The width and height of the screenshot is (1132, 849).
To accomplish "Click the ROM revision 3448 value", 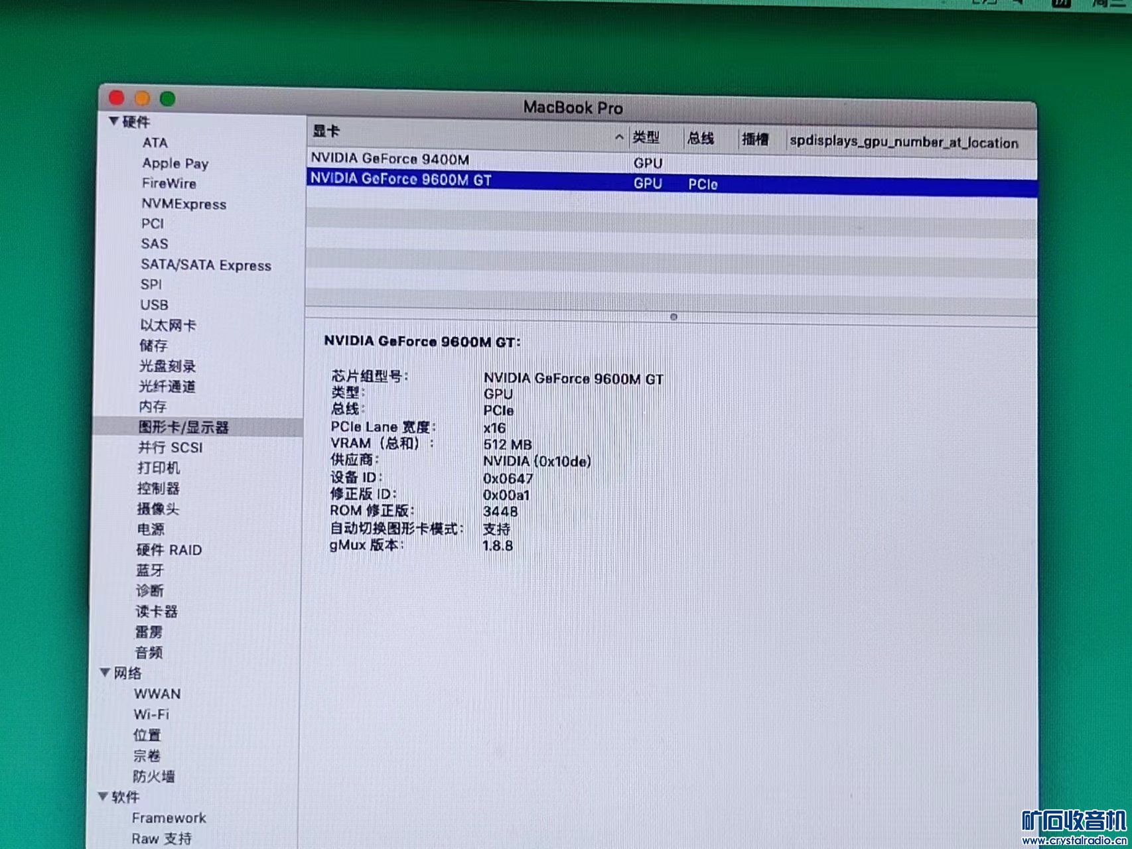I will 500,511.
